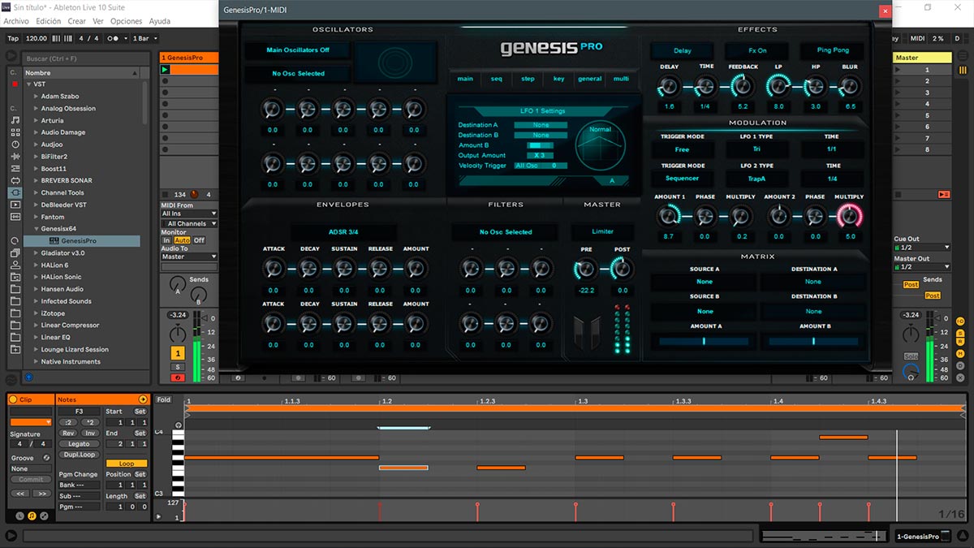The width and height of the screenshot is (974, 548).
Task: Set Monitor to Auto
Action: (183, 240)
